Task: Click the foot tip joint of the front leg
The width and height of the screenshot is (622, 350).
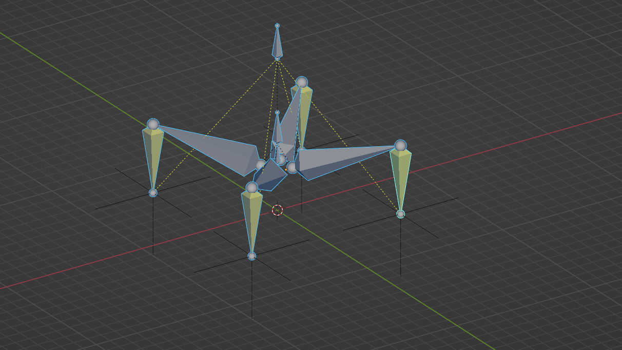Action: [251, 256]
